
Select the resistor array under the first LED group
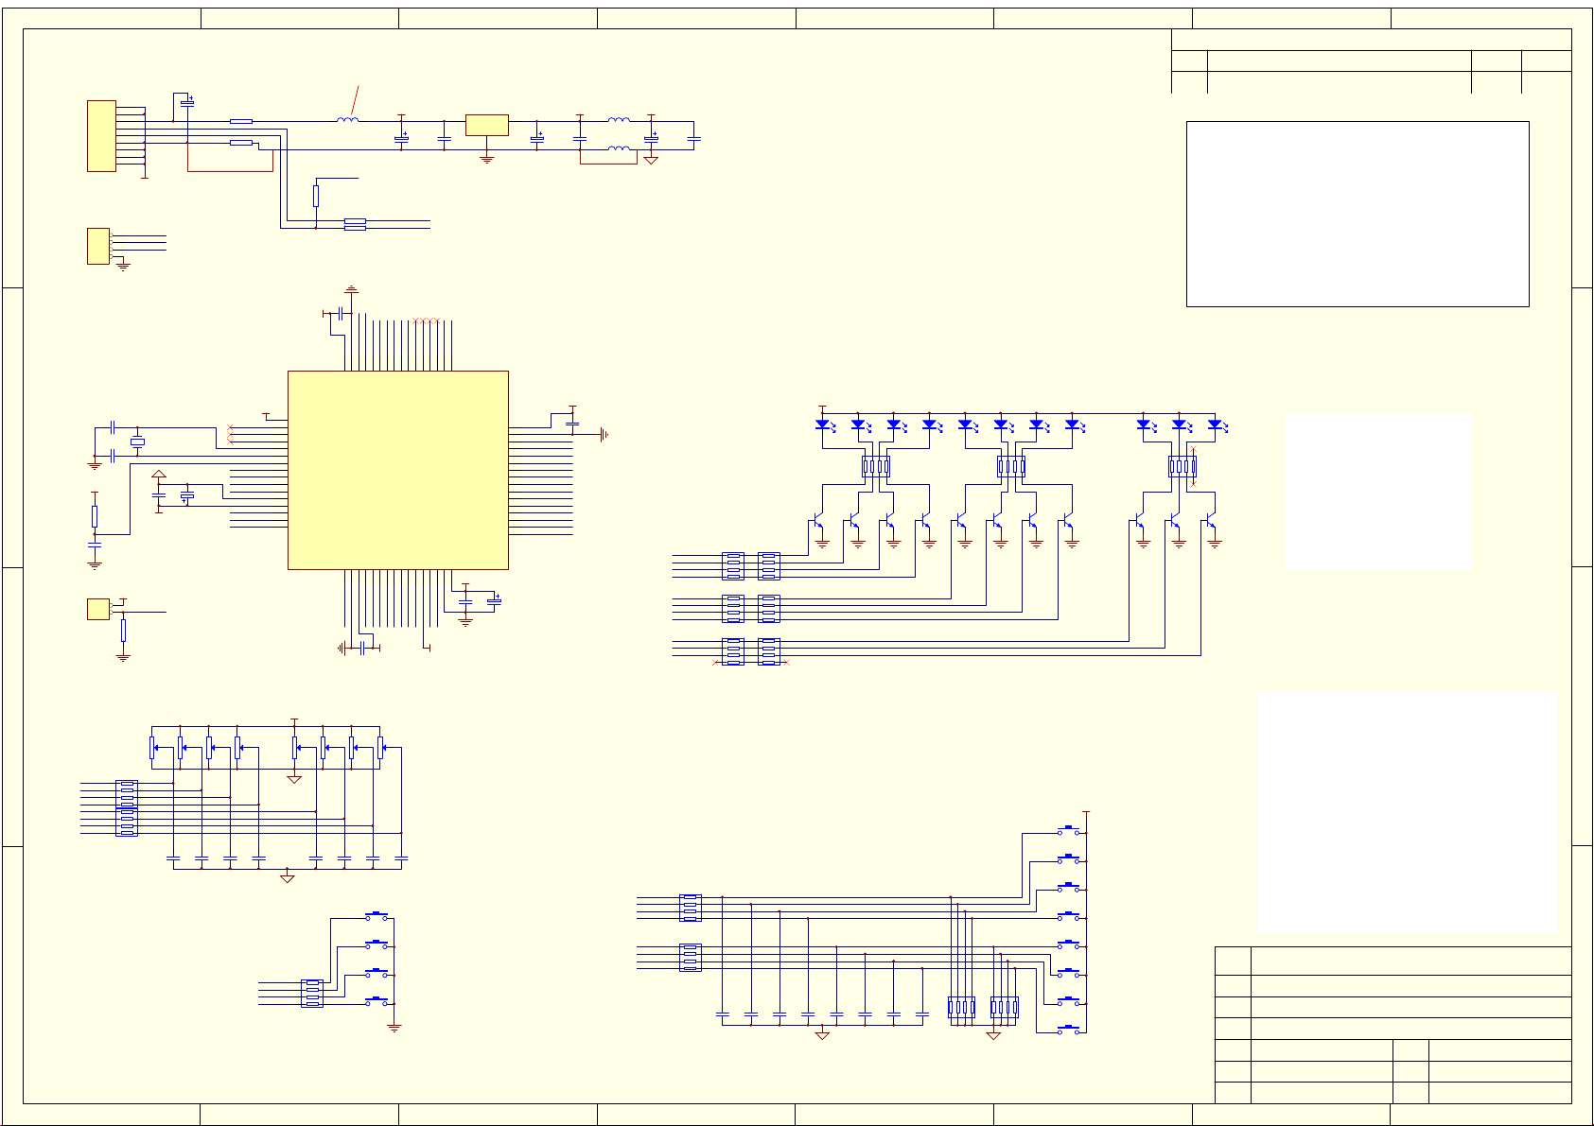pos(876,466)
